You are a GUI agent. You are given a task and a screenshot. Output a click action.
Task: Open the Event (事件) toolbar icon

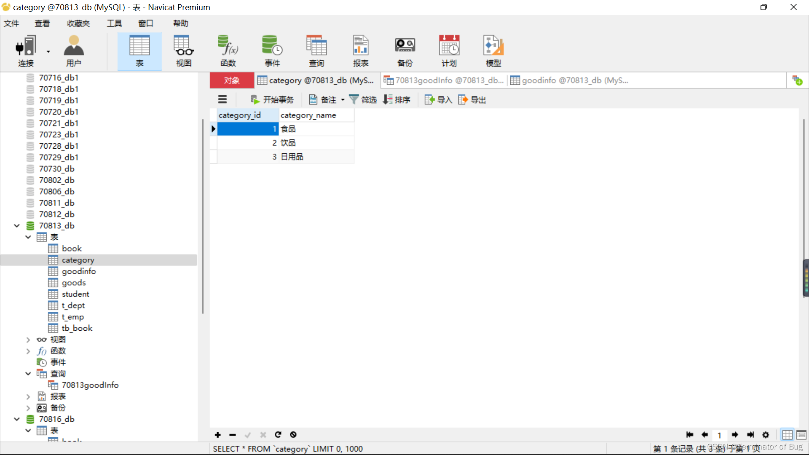[x=272, y=51]
